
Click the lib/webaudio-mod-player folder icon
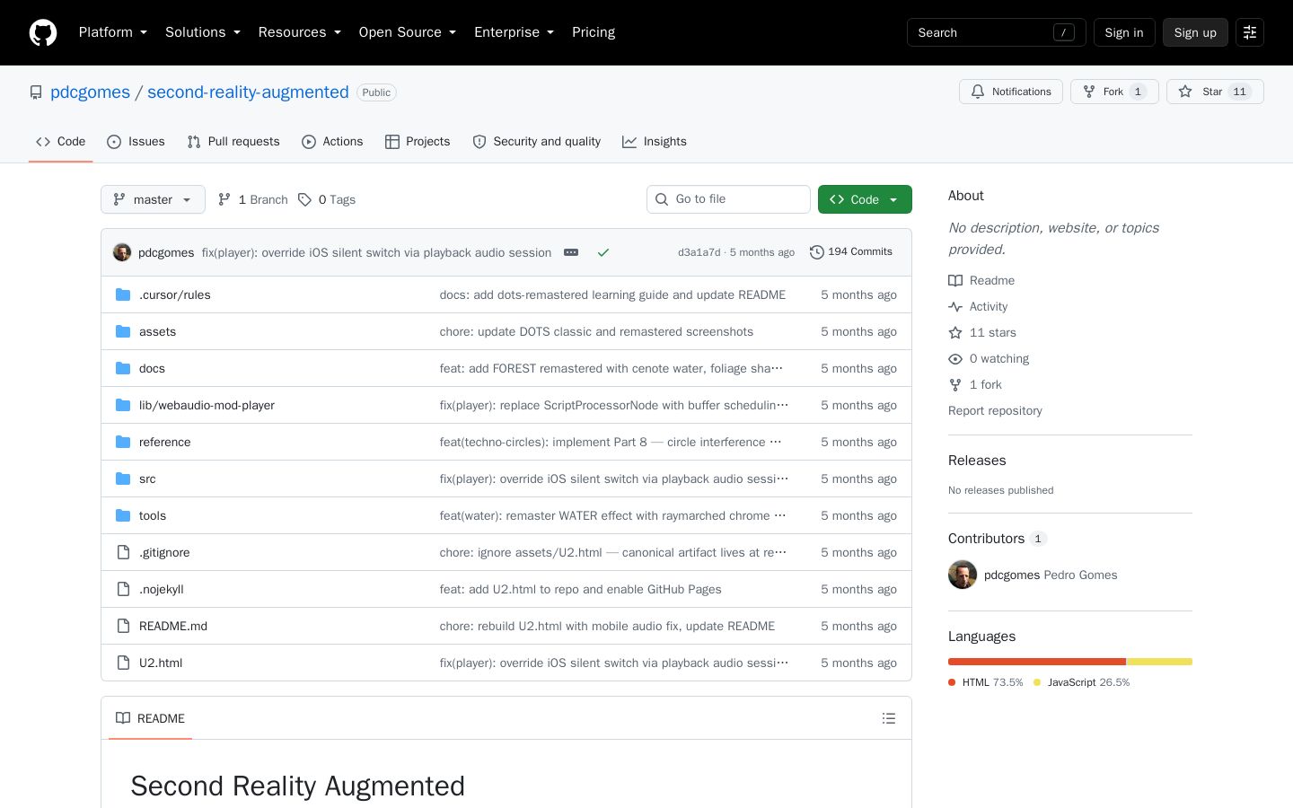click(123, 405)
